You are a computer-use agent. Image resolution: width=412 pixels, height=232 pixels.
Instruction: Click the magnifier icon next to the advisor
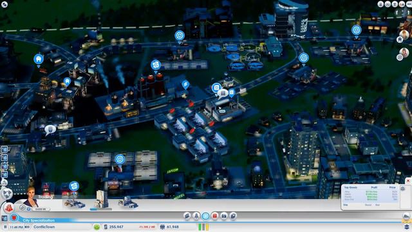pyautogui.click(x=23, y=208)
